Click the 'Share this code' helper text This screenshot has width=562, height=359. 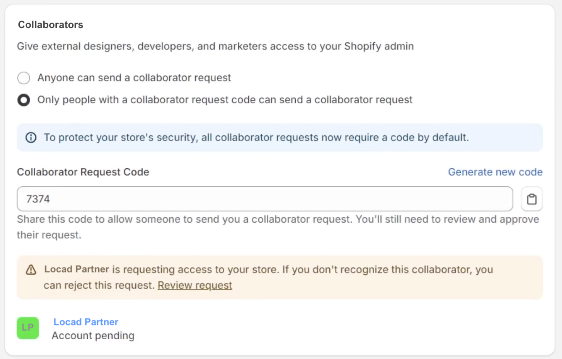pos(277,219)
